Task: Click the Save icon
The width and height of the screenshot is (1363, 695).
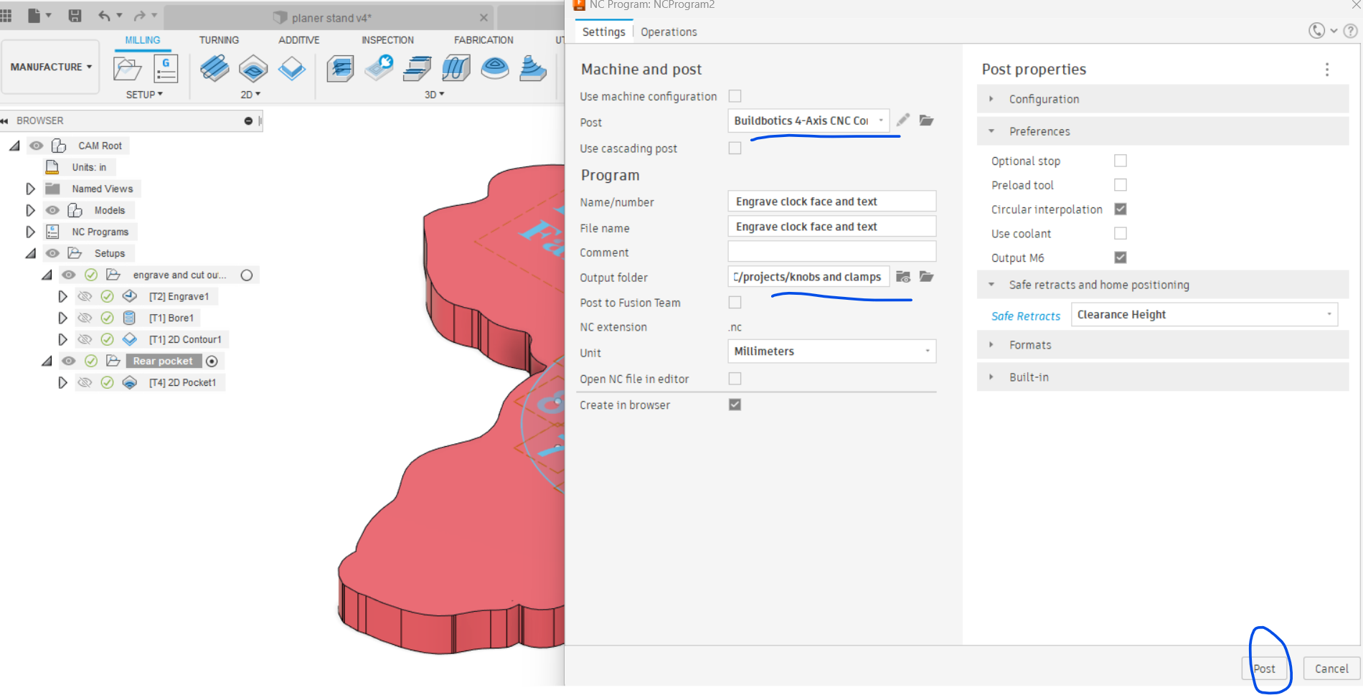Action: (x=75, y=15)
